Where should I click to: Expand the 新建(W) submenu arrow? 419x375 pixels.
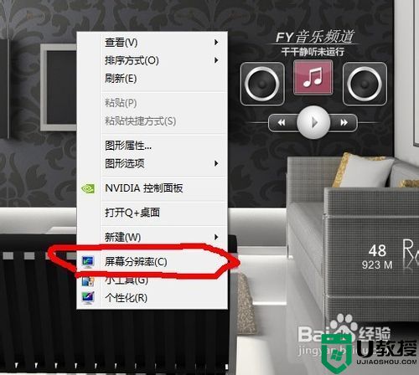coord(216,237)
